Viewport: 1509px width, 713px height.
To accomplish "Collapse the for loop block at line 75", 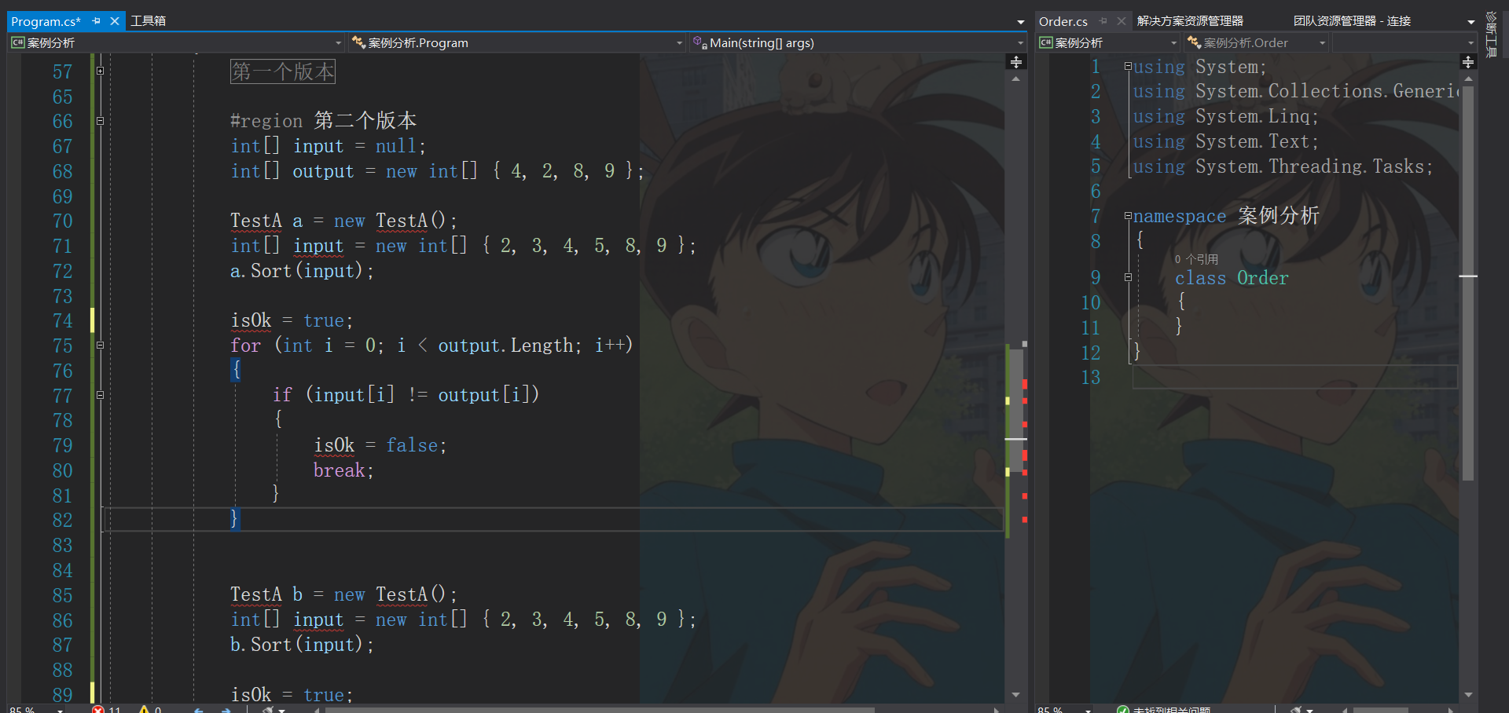I will coord(100,346).
